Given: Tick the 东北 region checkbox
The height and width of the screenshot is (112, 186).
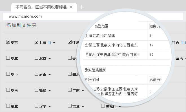Looking at the screenshot, I should [8, 106].
